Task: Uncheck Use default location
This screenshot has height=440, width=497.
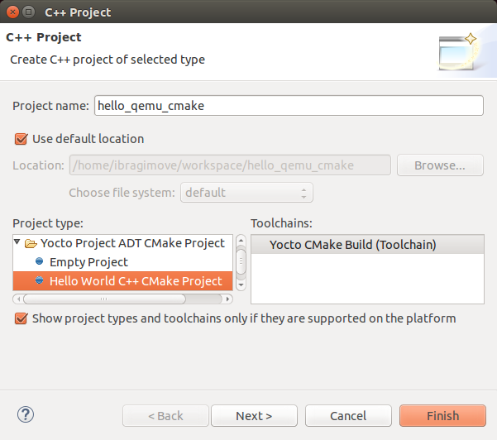Action: pos(21,139)
